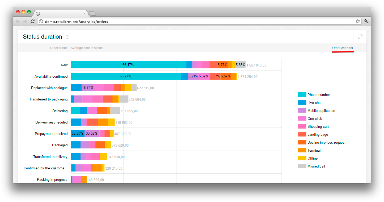This screenshot has height=202, width=384.
Task: Click the 1 657 043,33 total value
Action: click(x=256, y=65)
